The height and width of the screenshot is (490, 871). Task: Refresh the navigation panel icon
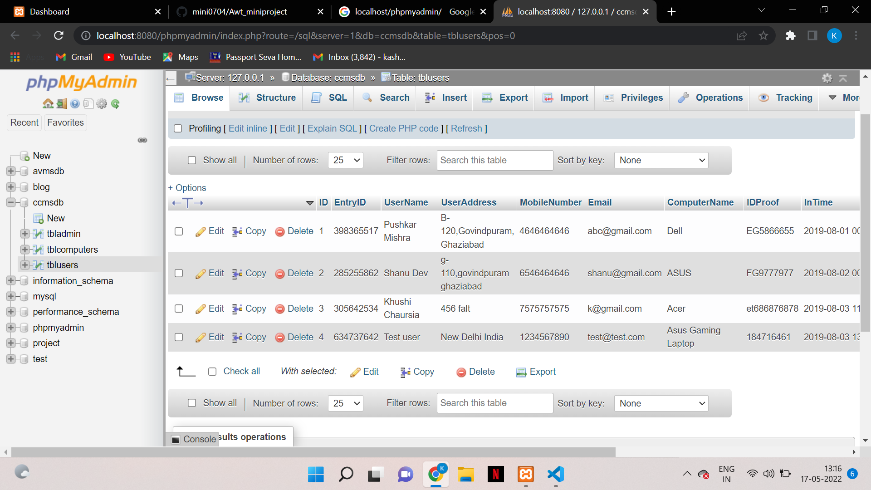pyautogui.click(x=115, y=103)
